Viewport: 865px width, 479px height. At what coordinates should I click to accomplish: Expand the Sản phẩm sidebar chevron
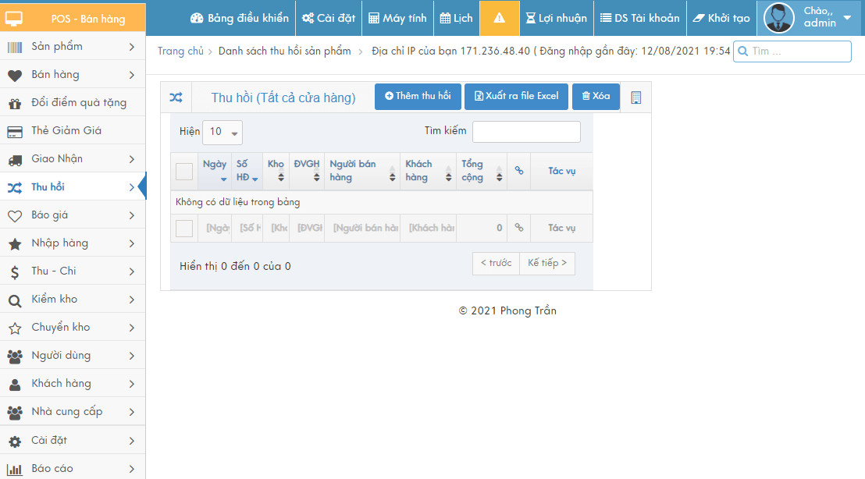(131, 47)
